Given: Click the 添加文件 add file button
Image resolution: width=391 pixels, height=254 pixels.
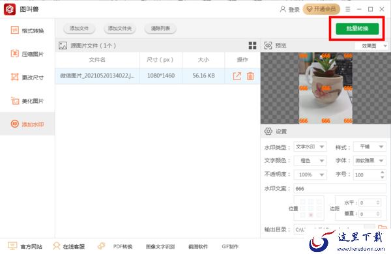Looking at the screenshot, I should point(79,29).
